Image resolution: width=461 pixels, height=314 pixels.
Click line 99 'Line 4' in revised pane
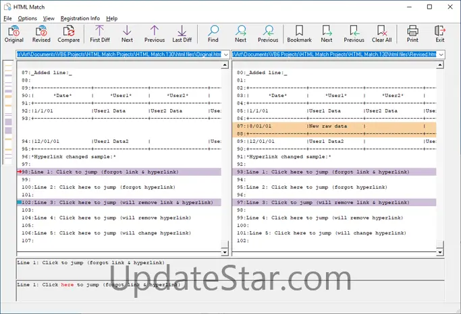point(320,218)
